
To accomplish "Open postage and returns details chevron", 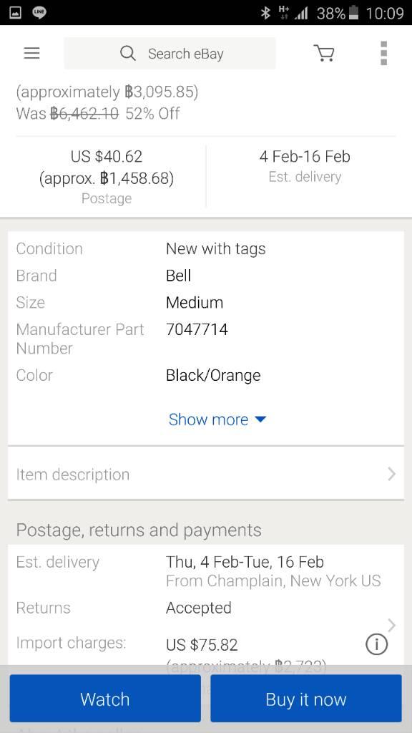I will click(391, 625).
